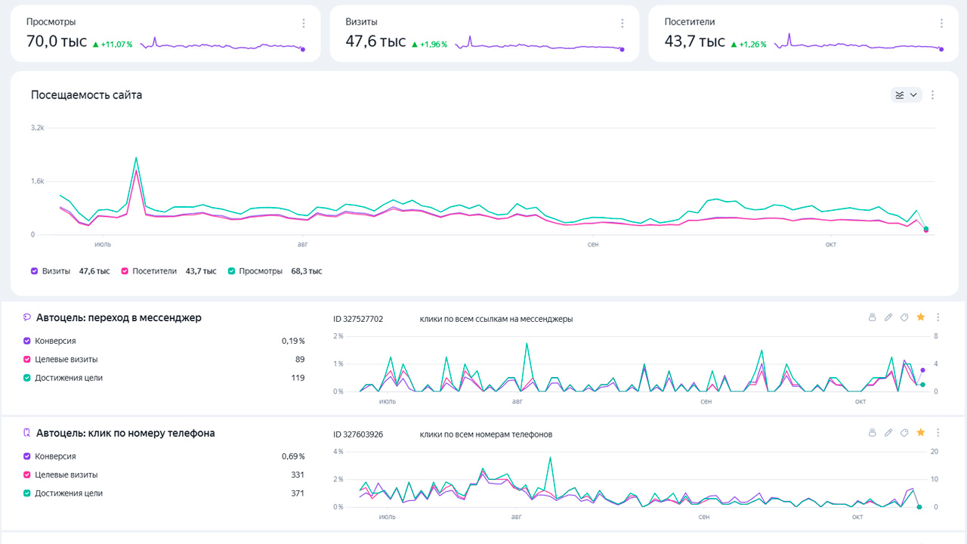Click the pencil edit icon for goal ID 327527702
Image resolution: width=967 pixels, height=544 pixels.
click(x=888, y=317)
